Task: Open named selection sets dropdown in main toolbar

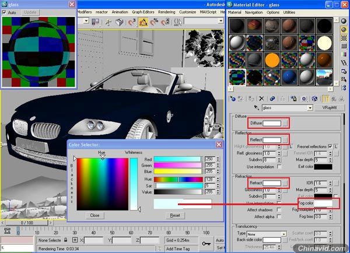Action: pos(220,21)
